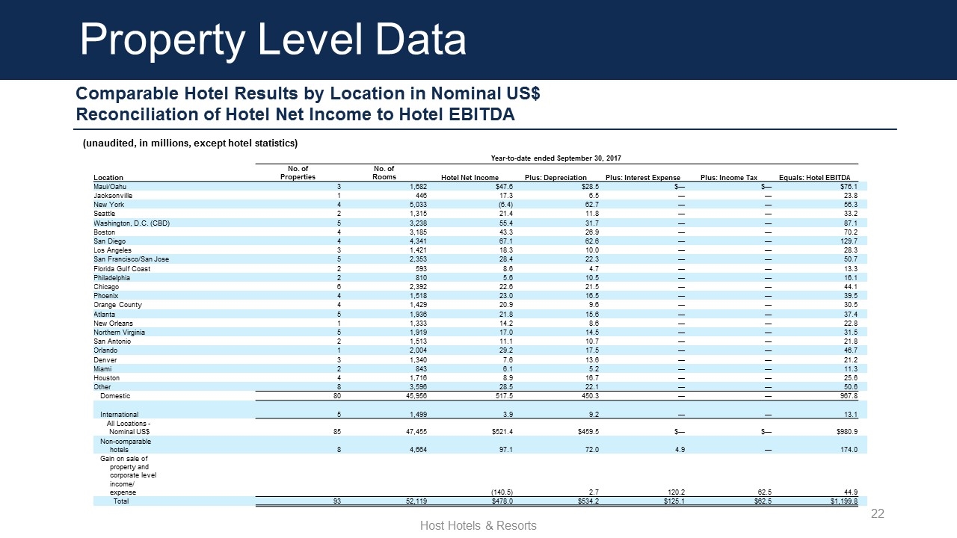Click the 'Miami' row label
Screen dimensions: 957x538
(x=102, y=368)
